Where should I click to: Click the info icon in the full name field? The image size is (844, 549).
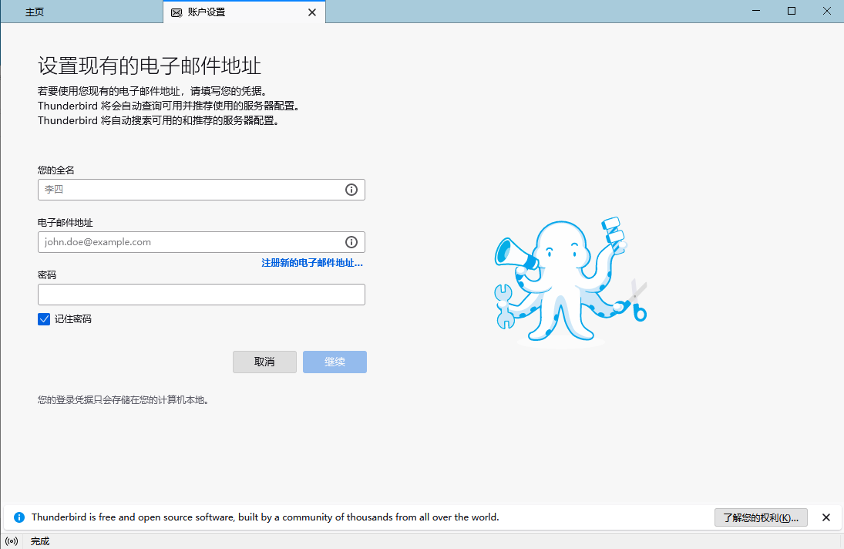[x=351, y=190]
